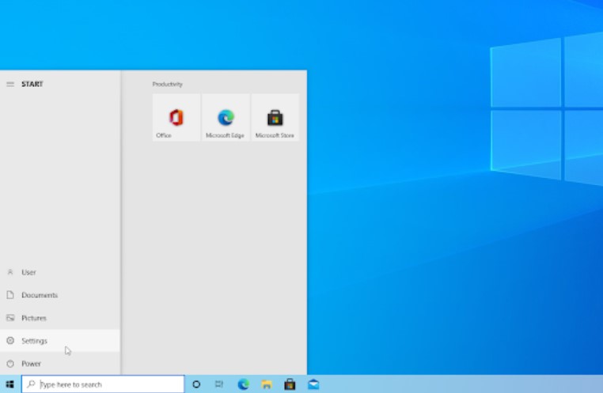Open Task View on the taskbar
The width and height of the screenshot is (603, 393).
(x=219, y=384)
